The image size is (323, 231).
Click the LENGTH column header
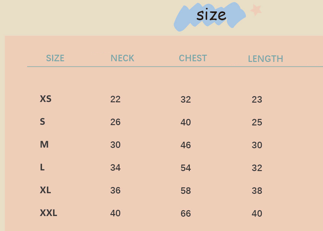pyautogui.click(x=265, y=59)
